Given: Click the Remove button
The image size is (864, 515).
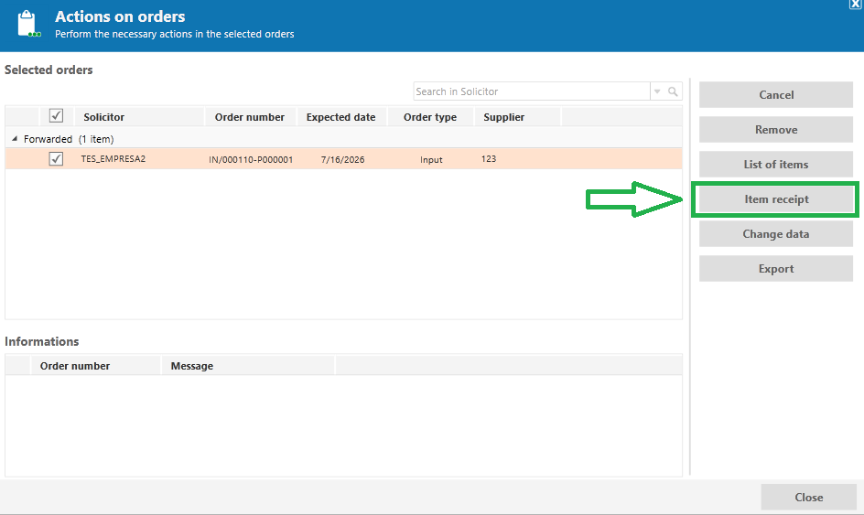Looking at the screenshot, I should click(x=776, y=130).
